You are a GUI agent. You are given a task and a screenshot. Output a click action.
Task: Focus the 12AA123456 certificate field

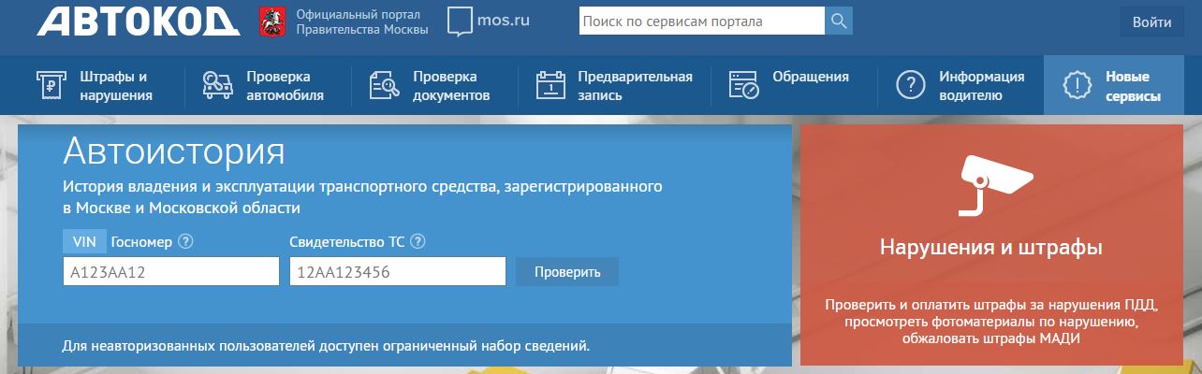tap(398, 272)
